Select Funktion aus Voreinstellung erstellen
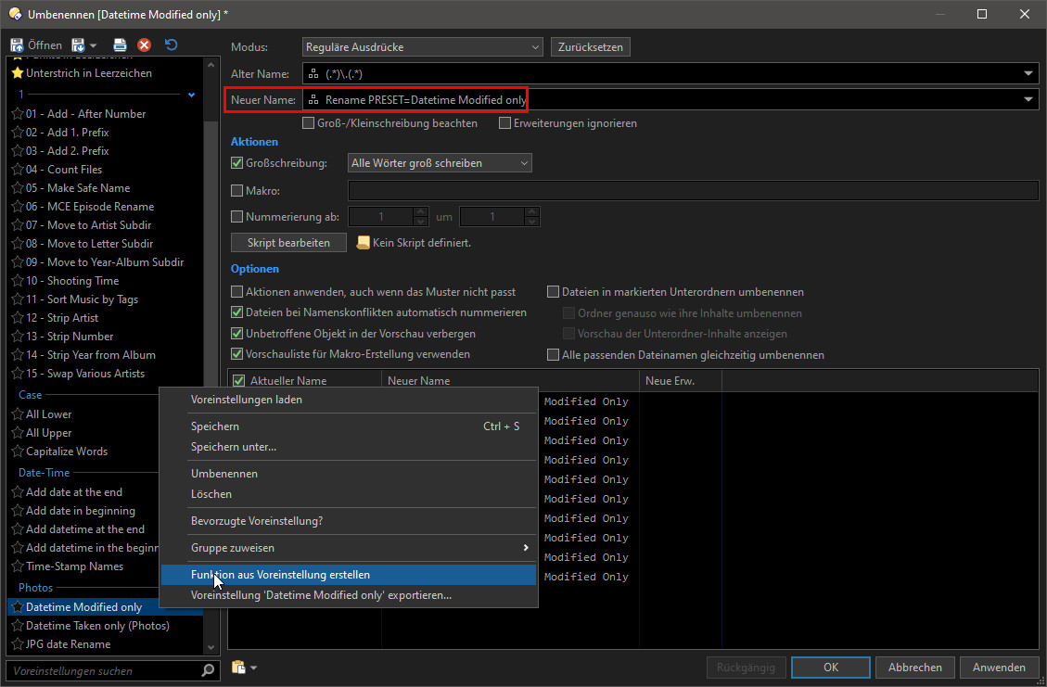 [x=349, y=575]
